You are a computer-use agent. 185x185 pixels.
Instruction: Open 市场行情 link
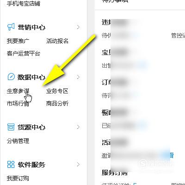(18, 104)
